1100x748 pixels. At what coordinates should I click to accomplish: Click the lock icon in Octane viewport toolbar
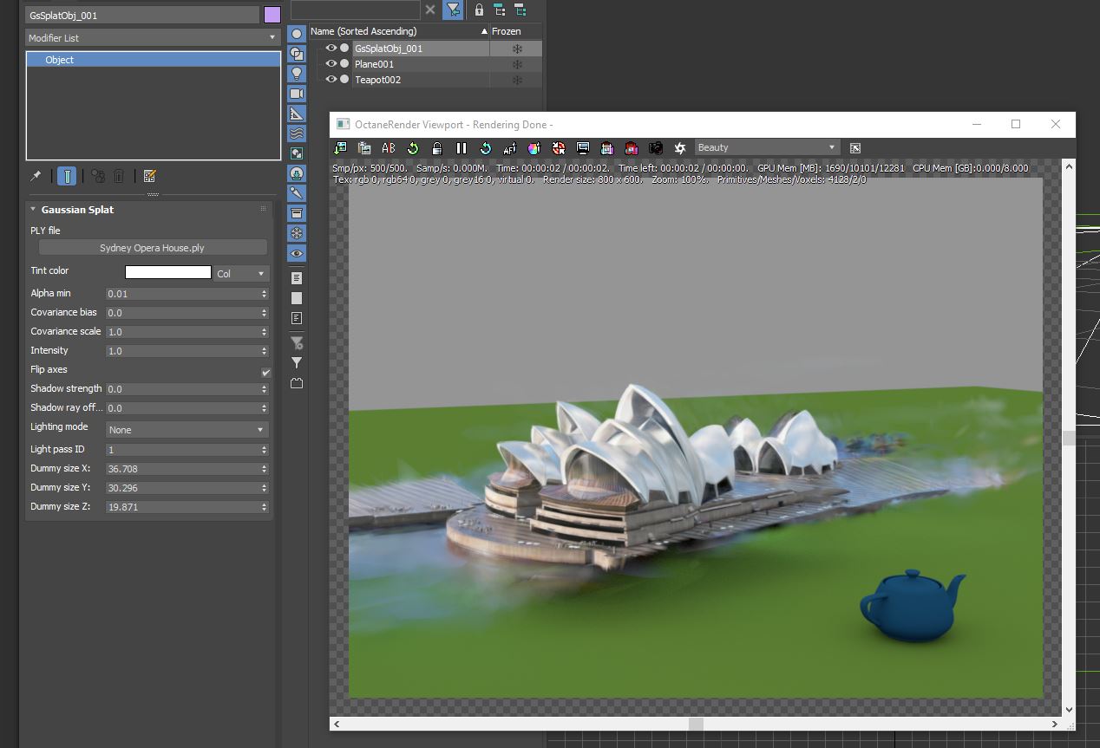[x=437, y=148]
